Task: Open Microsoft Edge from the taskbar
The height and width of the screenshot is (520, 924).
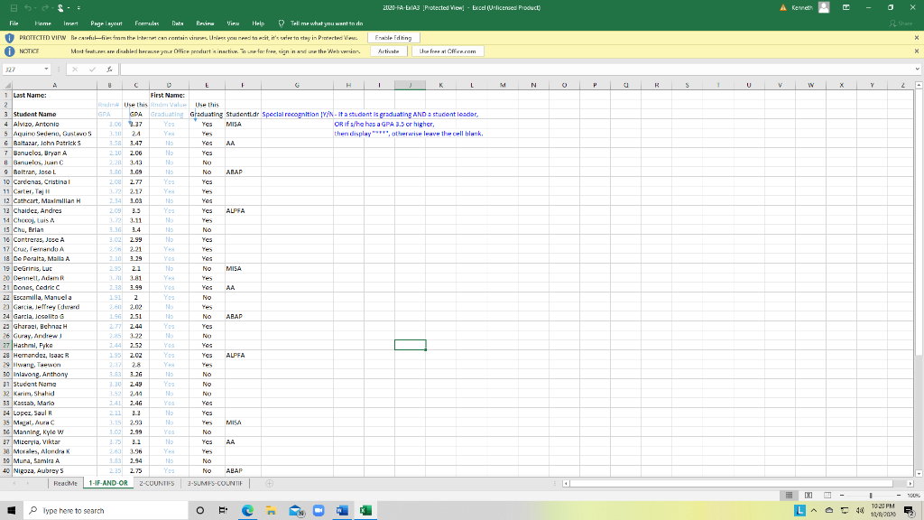Action: click(x=246, y=511)
